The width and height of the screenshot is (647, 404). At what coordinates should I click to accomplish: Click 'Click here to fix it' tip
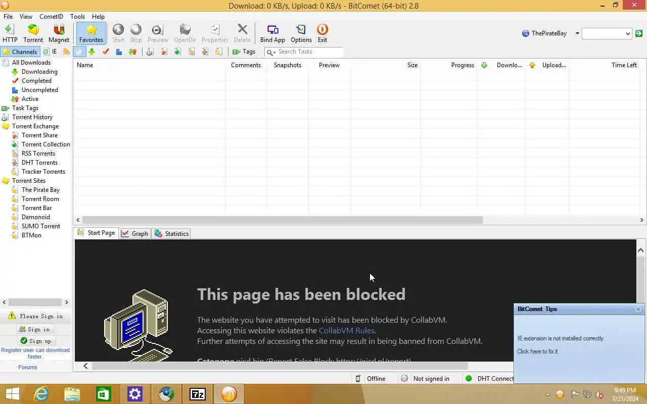(538, 351)
